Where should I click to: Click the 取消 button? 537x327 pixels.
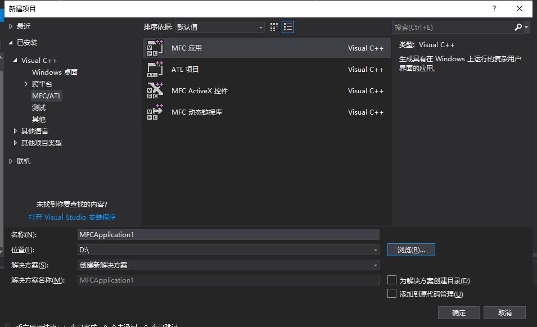click(504, 312)
